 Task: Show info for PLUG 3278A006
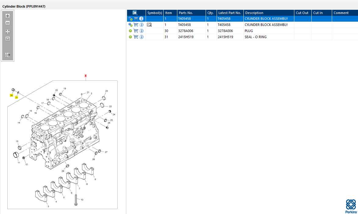pos(141,31)
